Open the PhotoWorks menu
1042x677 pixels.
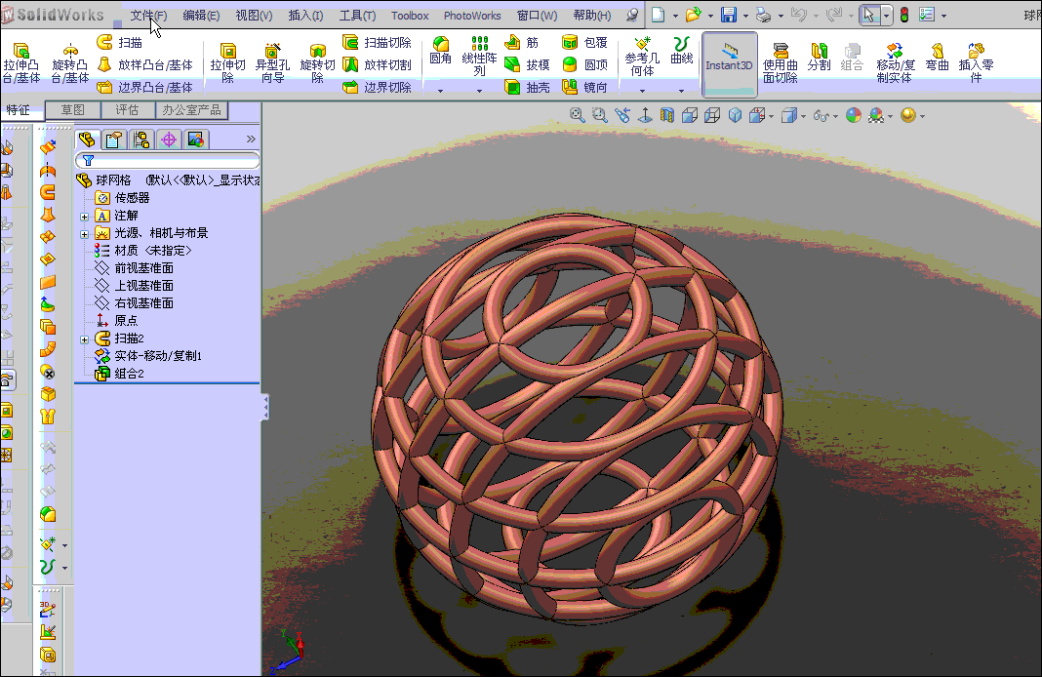[472, 16]
